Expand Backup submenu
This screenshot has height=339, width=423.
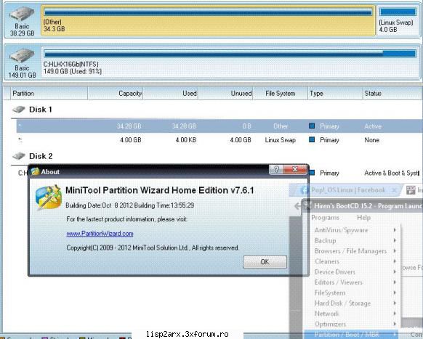coord(352,240)
